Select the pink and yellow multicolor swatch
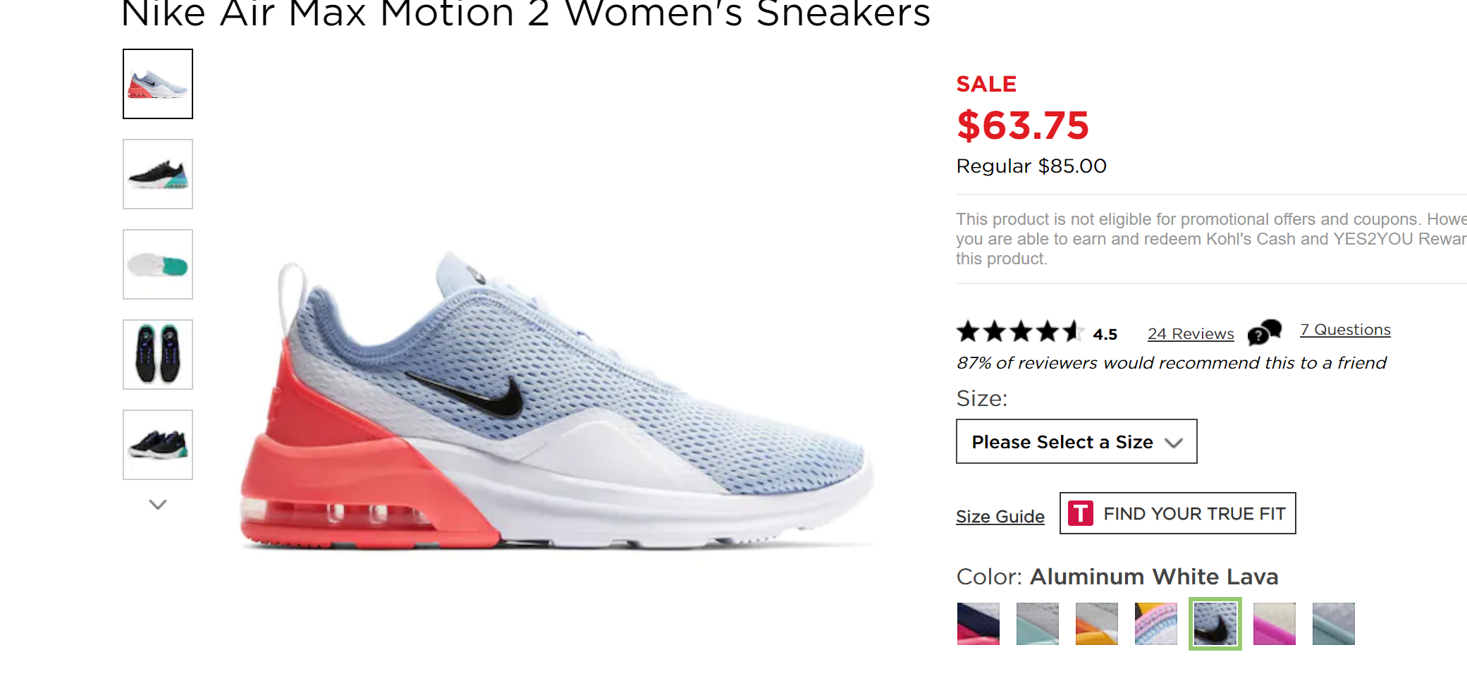 click(1155, 624)
